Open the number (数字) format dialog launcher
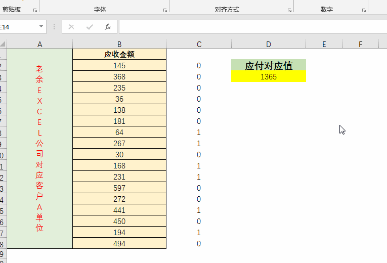This screenshot has height=263, width=387. [x=364, y=10]
